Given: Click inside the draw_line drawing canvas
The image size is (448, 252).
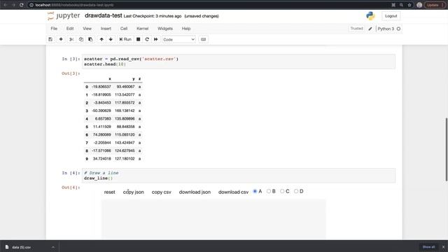Looking at the screenshot, I should [213, 219].
